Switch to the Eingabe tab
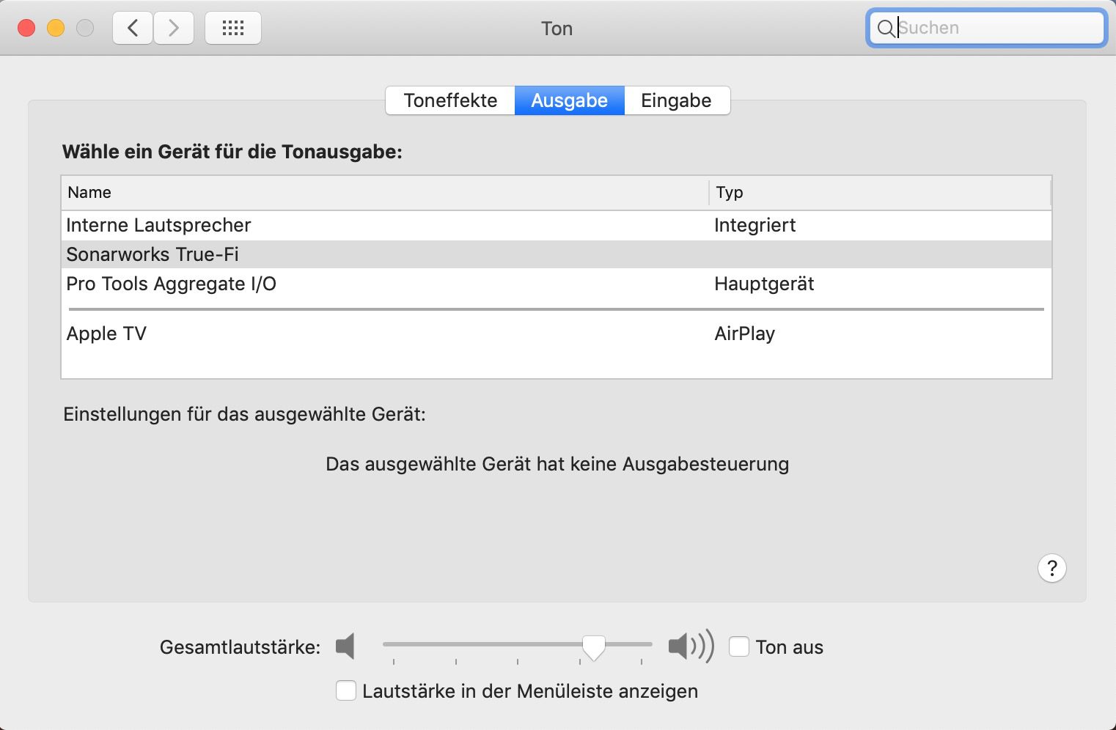The width and height of the screenshot is (1116, 730). click(x=676, y=100)
